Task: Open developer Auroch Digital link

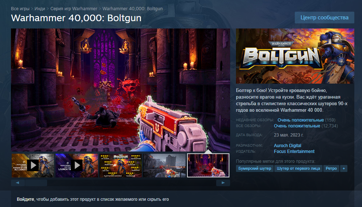Action: click(287, 146)
